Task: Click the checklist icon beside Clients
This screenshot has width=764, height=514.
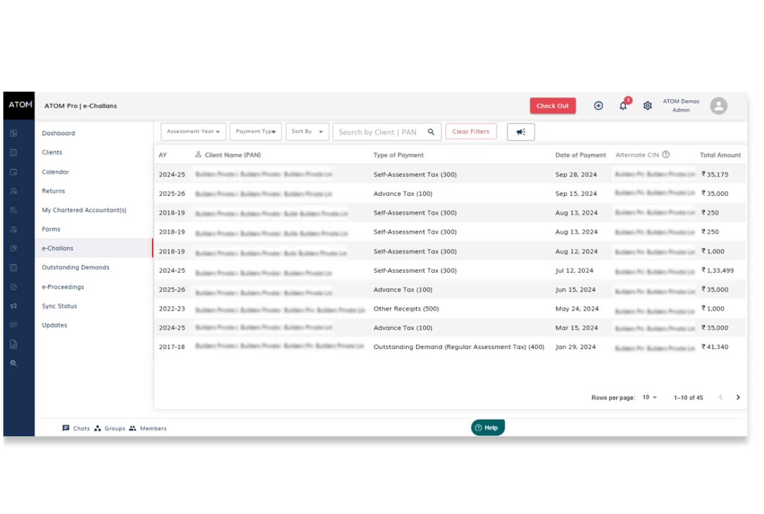Action: point(13,152)
